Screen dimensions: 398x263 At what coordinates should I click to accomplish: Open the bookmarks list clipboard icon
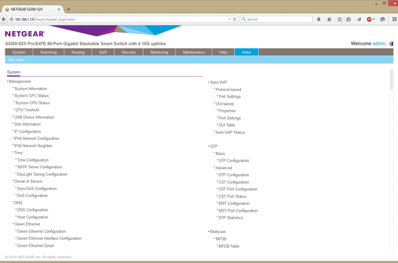(x=349, y=19)
